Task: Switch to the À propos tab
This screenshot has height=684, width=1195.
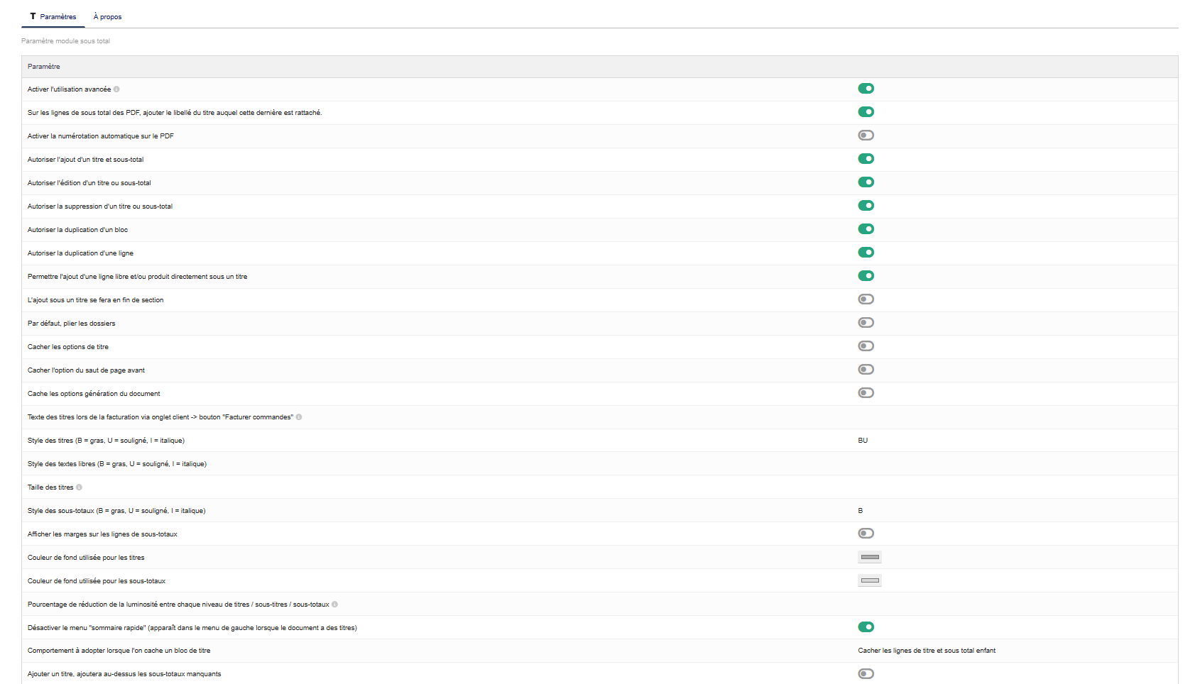Action: (107, 16)
